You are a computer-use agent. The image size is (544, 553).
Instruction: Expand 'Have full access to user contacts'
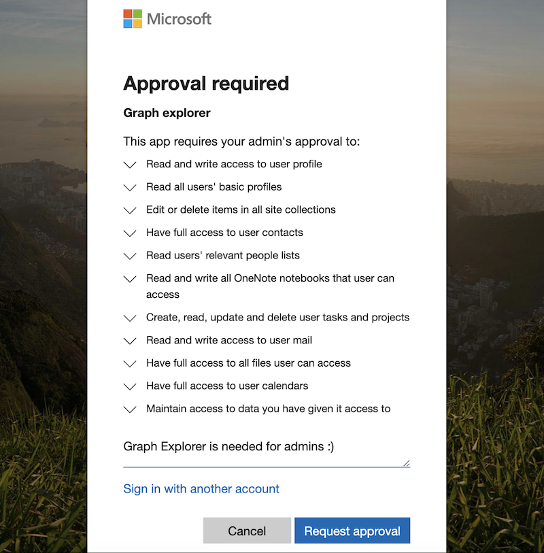coord(130,233)
